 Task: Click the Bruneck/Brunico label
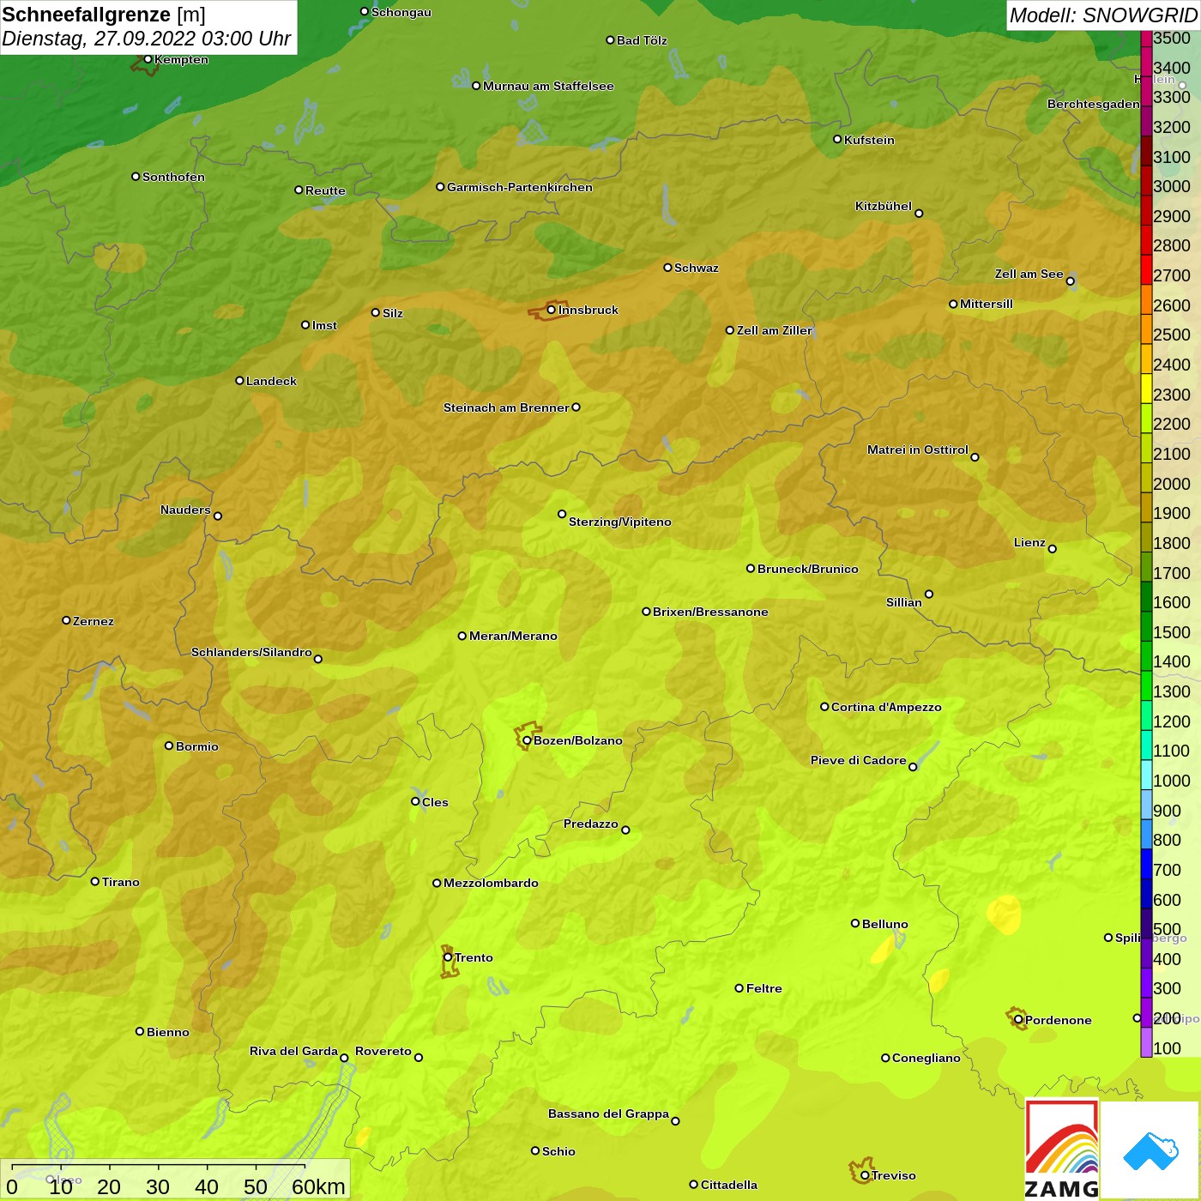point(808,569)
